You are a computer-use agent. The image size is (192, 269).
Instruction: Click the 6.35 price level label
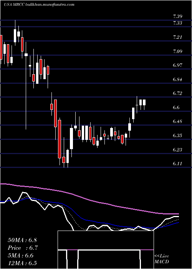pyautogui.click(x=177, y=136)
